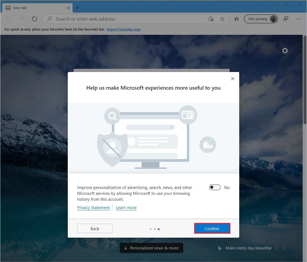The width and height of the screenshot is (307, 262).
Task: Show the next background image
Action: click(284, 248)
